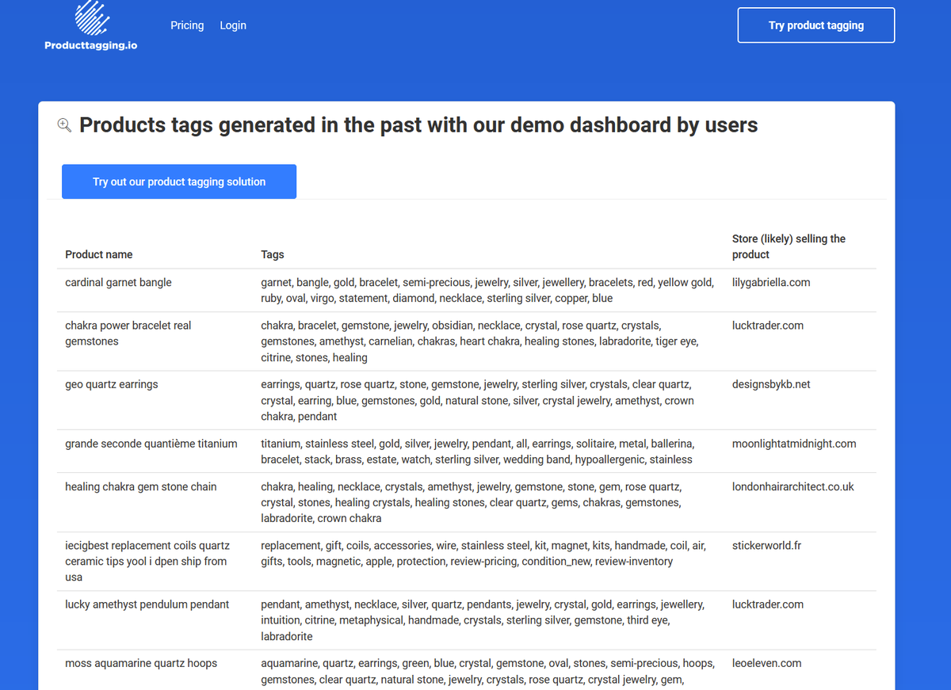
Task: Click the tags for moss aquamarine quartz hoops
Action: (x=487, y=671)
